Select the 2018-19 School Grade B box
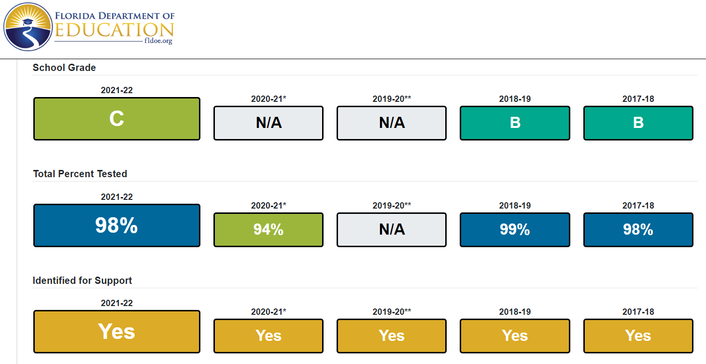Screen dimensions: 706x364 515,123
